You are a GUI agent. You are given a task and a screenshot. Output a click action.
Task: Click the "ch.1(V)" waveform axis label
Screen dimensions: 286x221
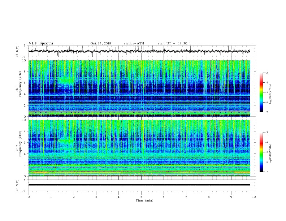pos(17,51)
